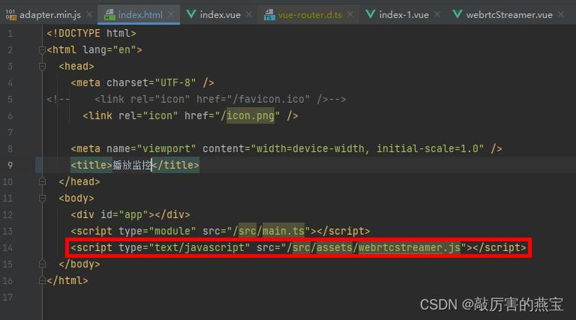The image size is (576, 320).
Task: Click the Vue icon on index-1.vue tab
Action: point(370,14)
